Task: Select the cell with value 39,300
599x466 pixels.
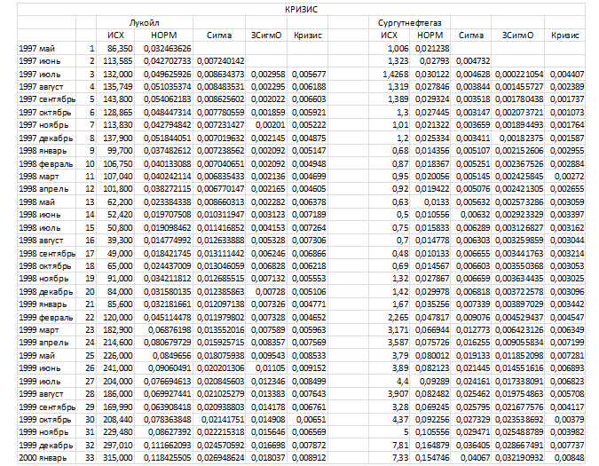Action: (115, 241)
